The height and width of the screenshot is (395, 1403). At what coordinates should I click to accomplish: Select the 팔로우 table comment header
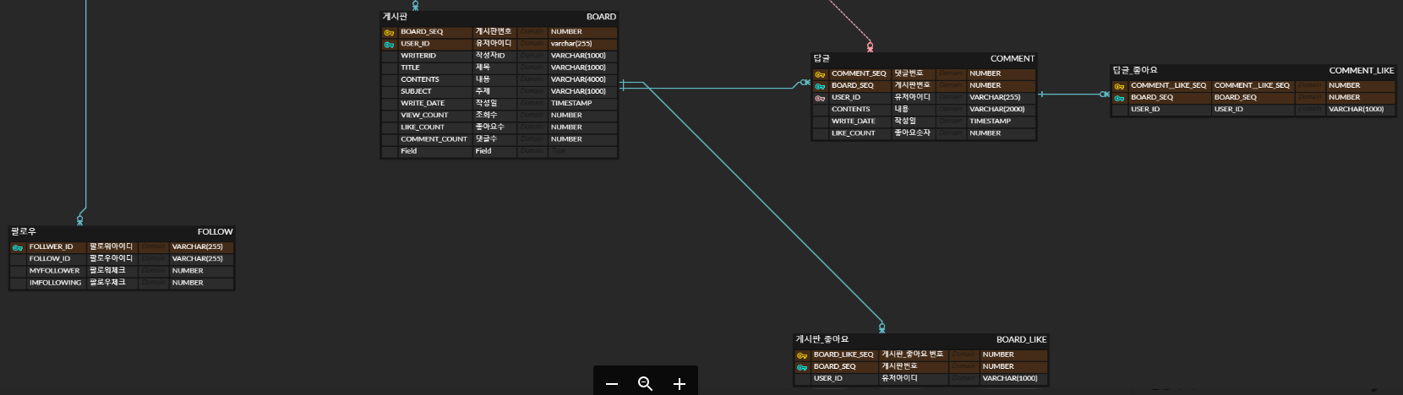[24, 232]
